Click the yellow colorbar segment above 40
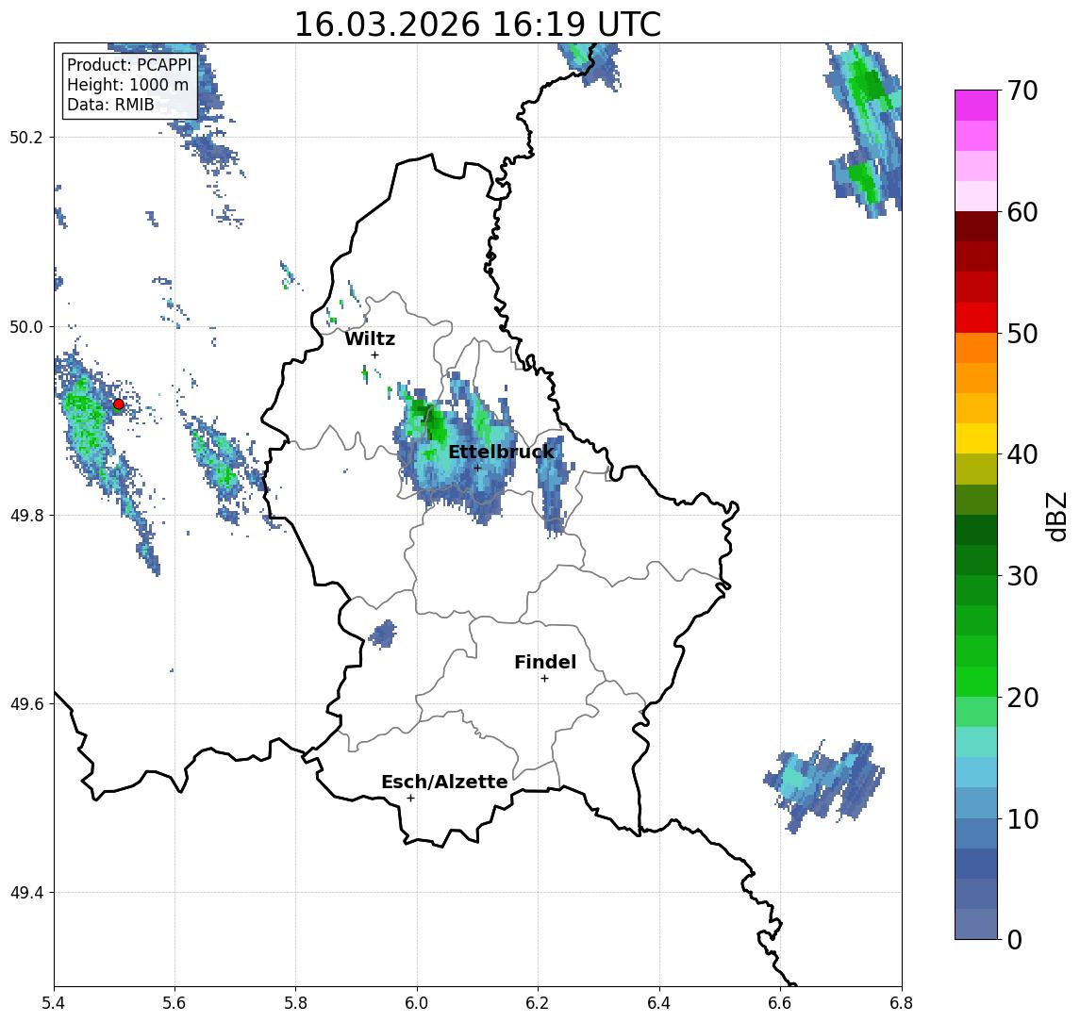This screenshot has height=1022, width=1080. click(976, 439)
